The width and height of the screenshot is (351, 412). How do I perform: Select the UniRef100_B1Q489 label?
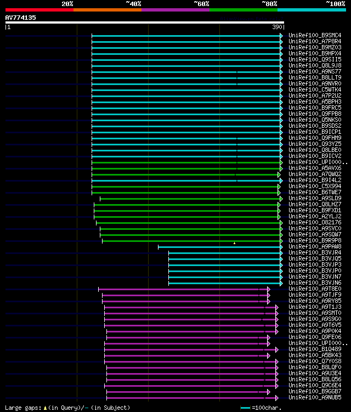(x=315, y=349)
